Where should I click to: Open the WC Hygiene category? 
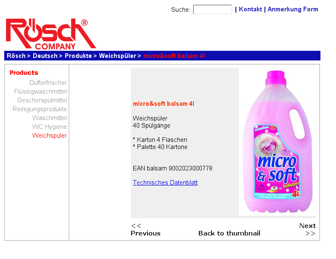pos(50,127)
